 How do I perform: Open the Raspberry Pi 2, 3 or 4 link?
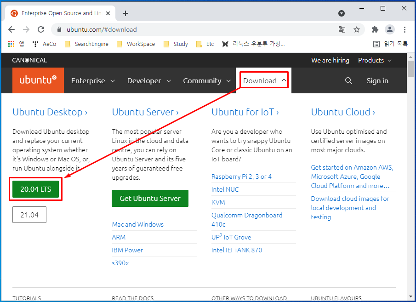tap(241, 177)
